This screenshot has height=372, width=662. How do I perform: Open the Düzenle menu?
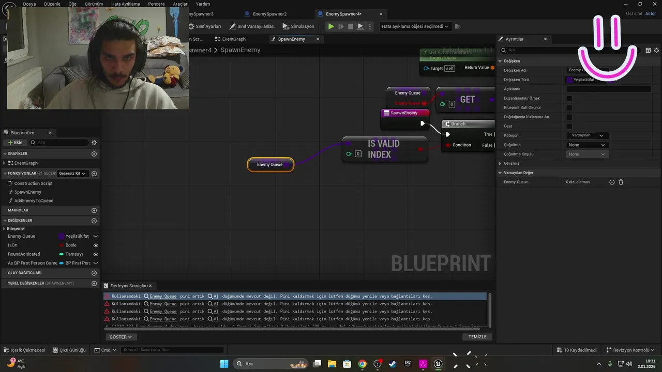(52, 4)
